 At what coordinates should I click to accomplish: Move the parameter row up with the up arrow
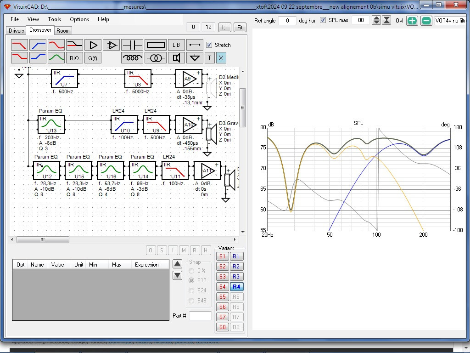(x=178, y=264)
